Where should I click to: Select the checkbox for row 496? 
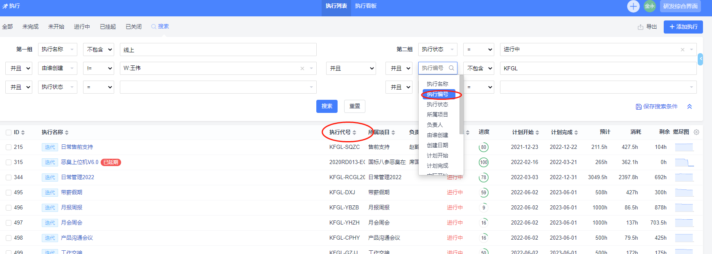click(9, 208)
